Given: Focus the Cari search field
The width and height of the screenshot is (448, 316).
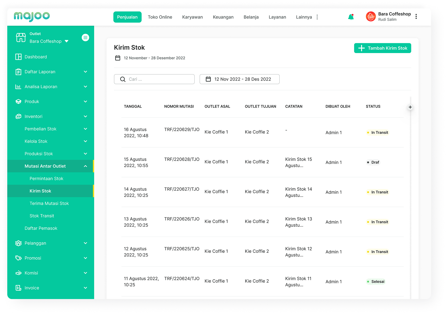Looking at the screenshot, I should pyautogui.click(x=154, y=79).
